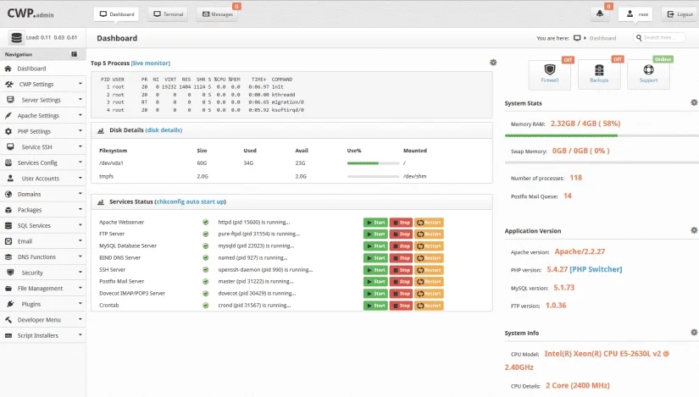
Task: Click the Memory RAM usage bar
Action: tap(602, 135)
